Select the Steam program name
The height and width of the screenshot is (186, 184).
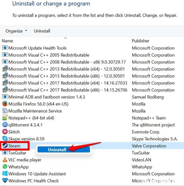[x=14, y=146]
